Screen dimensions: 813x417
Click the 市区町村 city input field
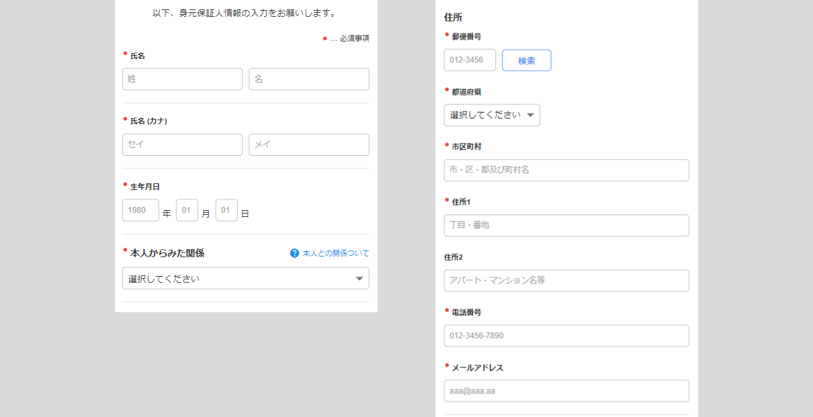pos(566,170)
